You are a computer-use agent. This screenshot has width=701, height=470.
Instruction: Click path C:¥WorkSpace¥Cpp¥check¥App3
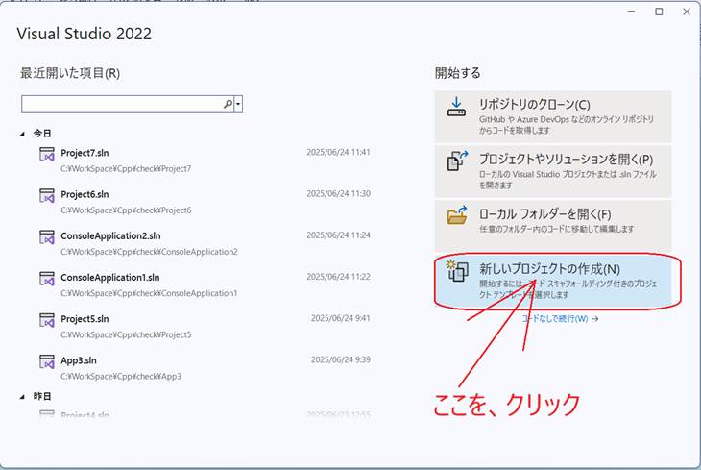coord(121,377)
